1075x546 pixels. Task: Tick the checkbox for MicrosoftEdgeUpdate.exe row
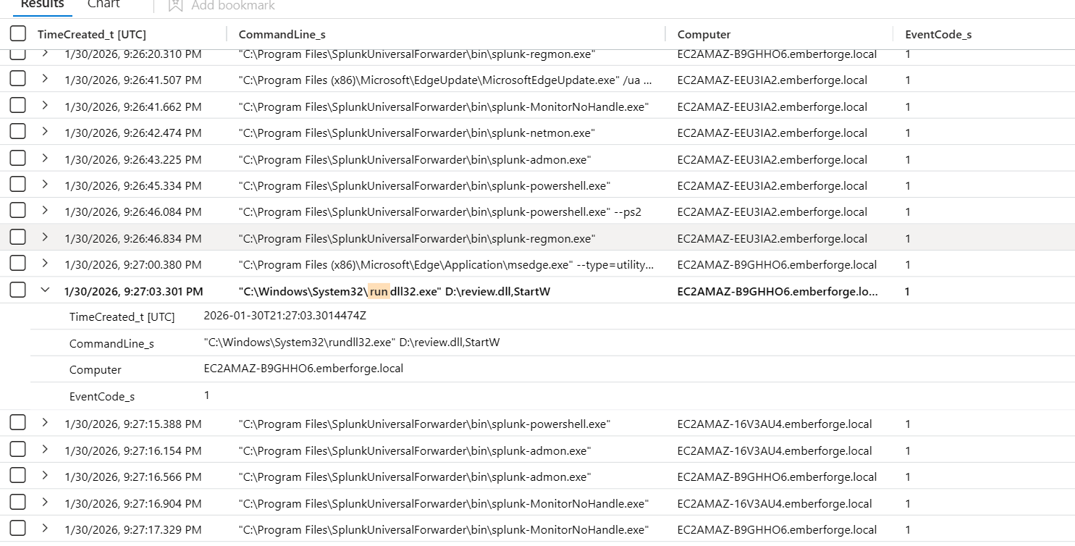point(18,80)
